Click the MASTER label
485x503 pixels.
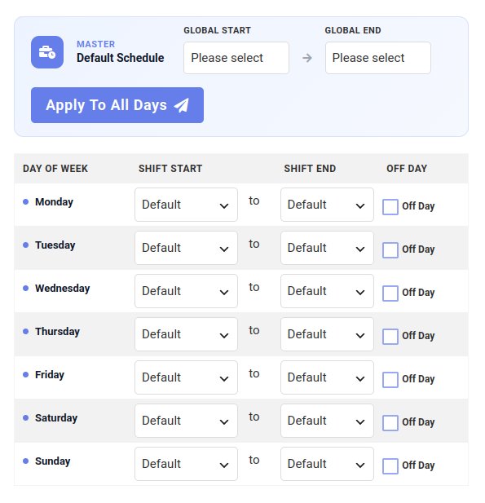(95, 44)
